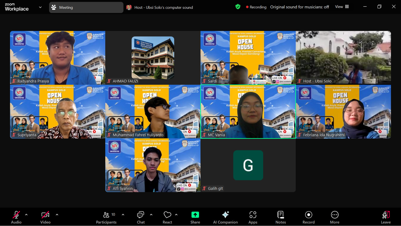Viewport: 401px width, 226px height.
Task: Select Radyandra Prasya's video tile
Action: (x=58, y=58)
